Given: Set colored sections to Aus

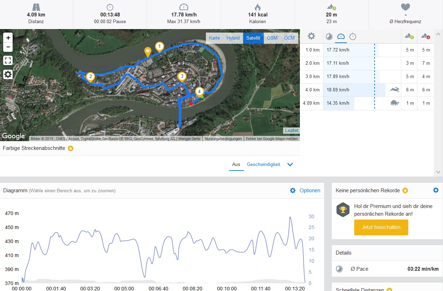Looking at the screenshot, I should pyautogui.click(x=236, y=165).
